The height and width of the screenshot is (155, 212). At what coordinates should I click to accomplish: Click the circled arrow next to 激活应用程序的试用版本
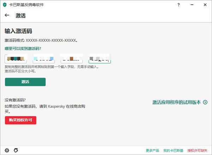[205, 102]
